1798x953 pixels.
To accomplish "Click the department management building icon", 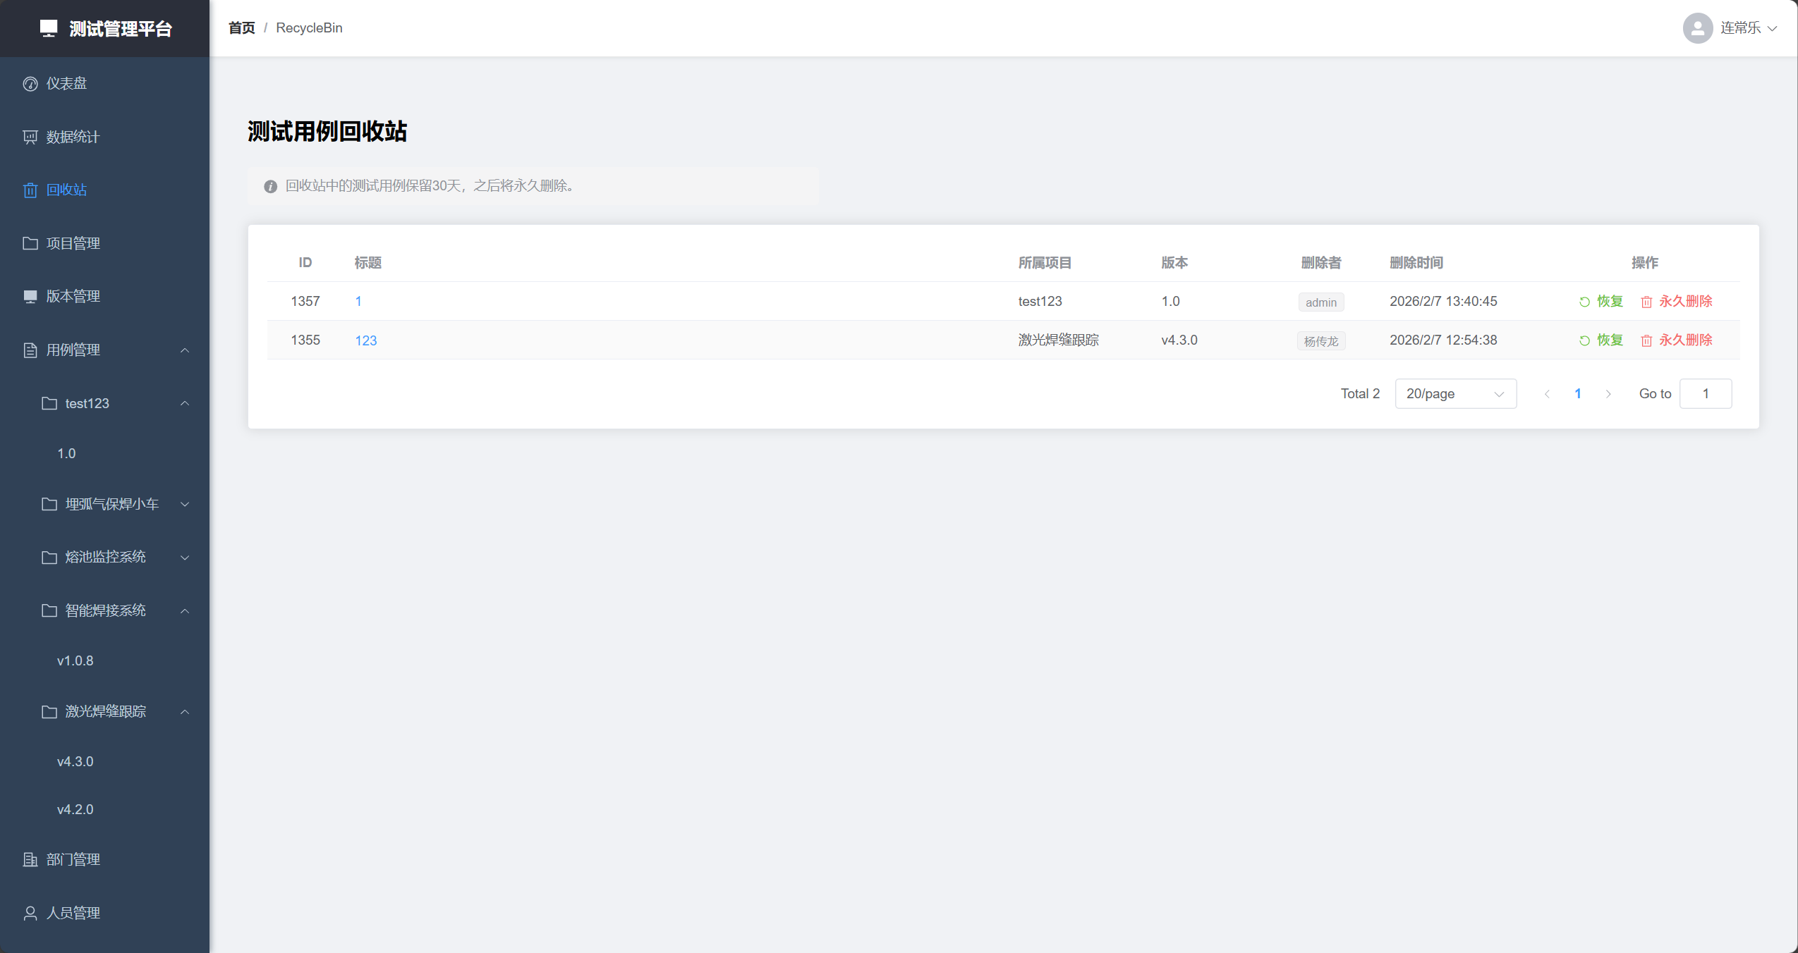I will 30,860.
